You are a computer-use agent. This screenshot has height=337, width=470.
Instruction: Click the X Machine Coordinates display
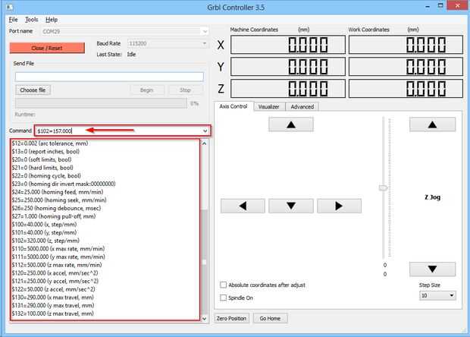288,45
